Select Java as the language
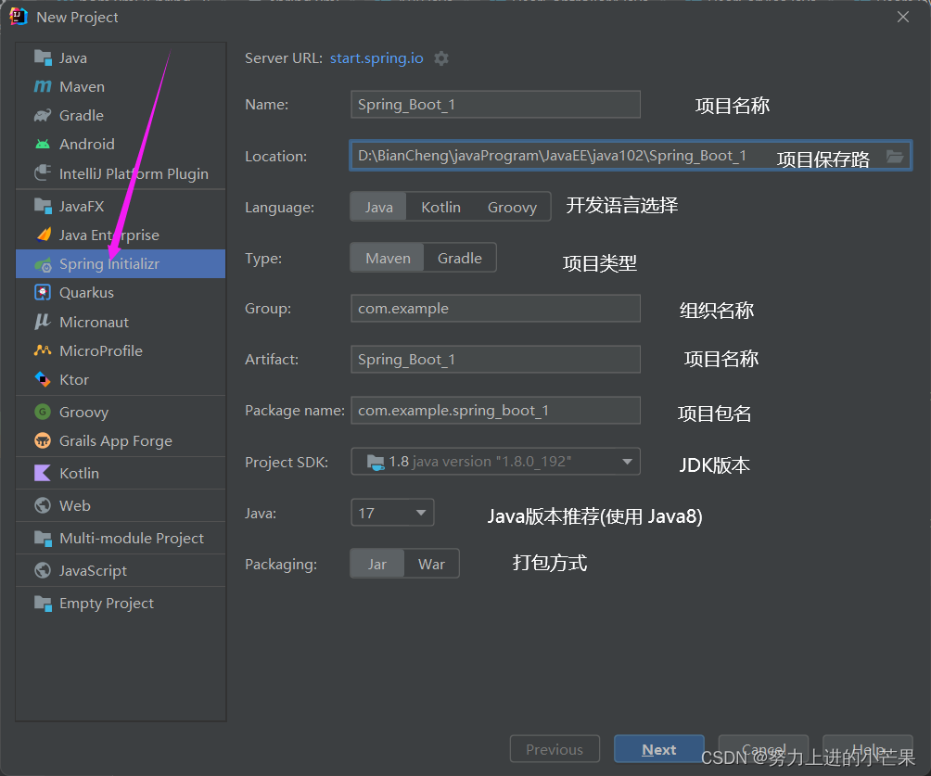This screenshot has height=776, width=931. [379, 207]
